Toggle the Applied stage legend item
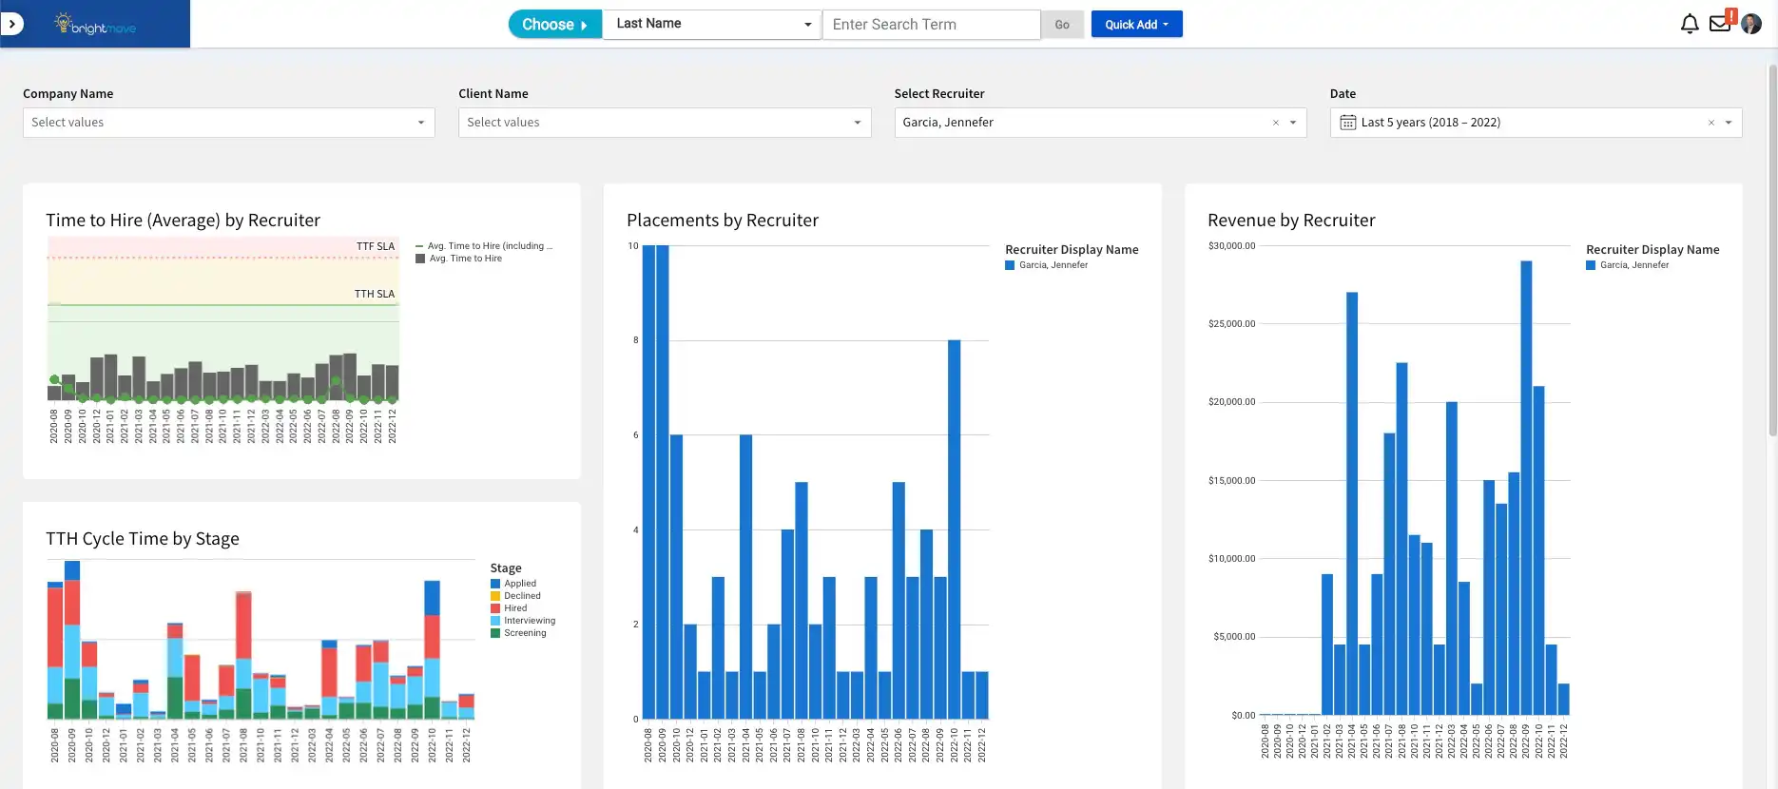Screen dimensions: 1778x789 click(519, 584)
